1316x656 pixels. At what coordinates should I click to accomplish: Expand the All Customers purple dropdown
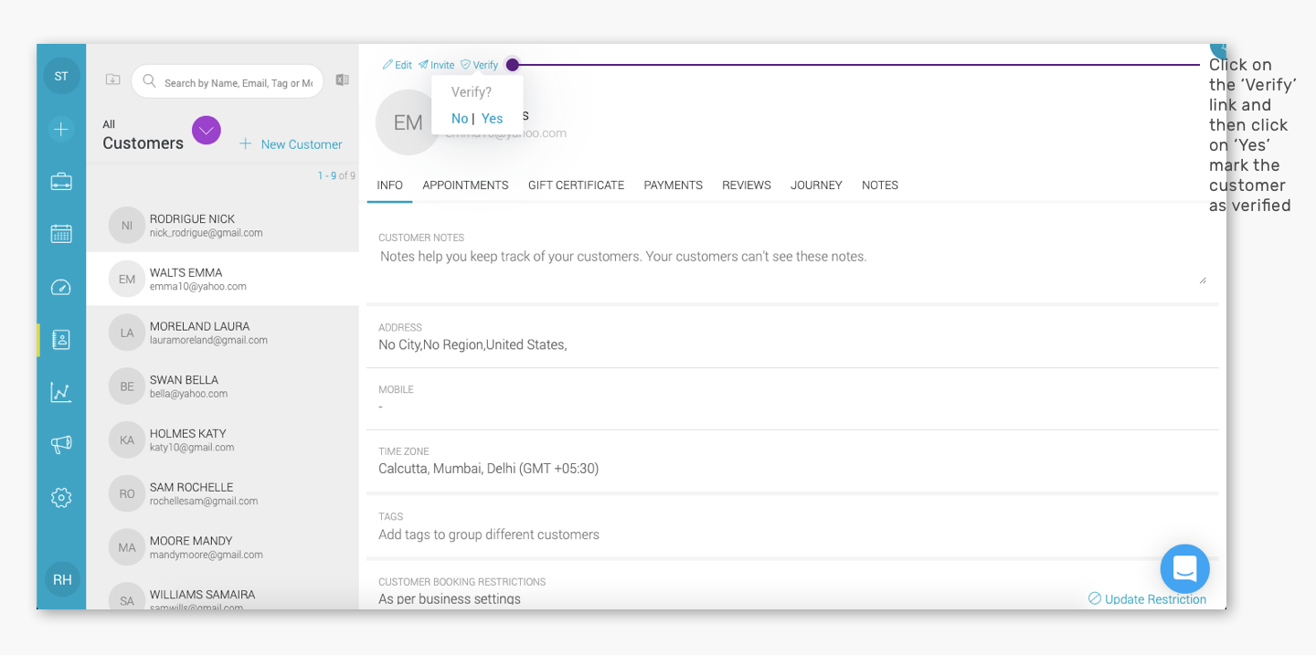[x=207, y=131]
